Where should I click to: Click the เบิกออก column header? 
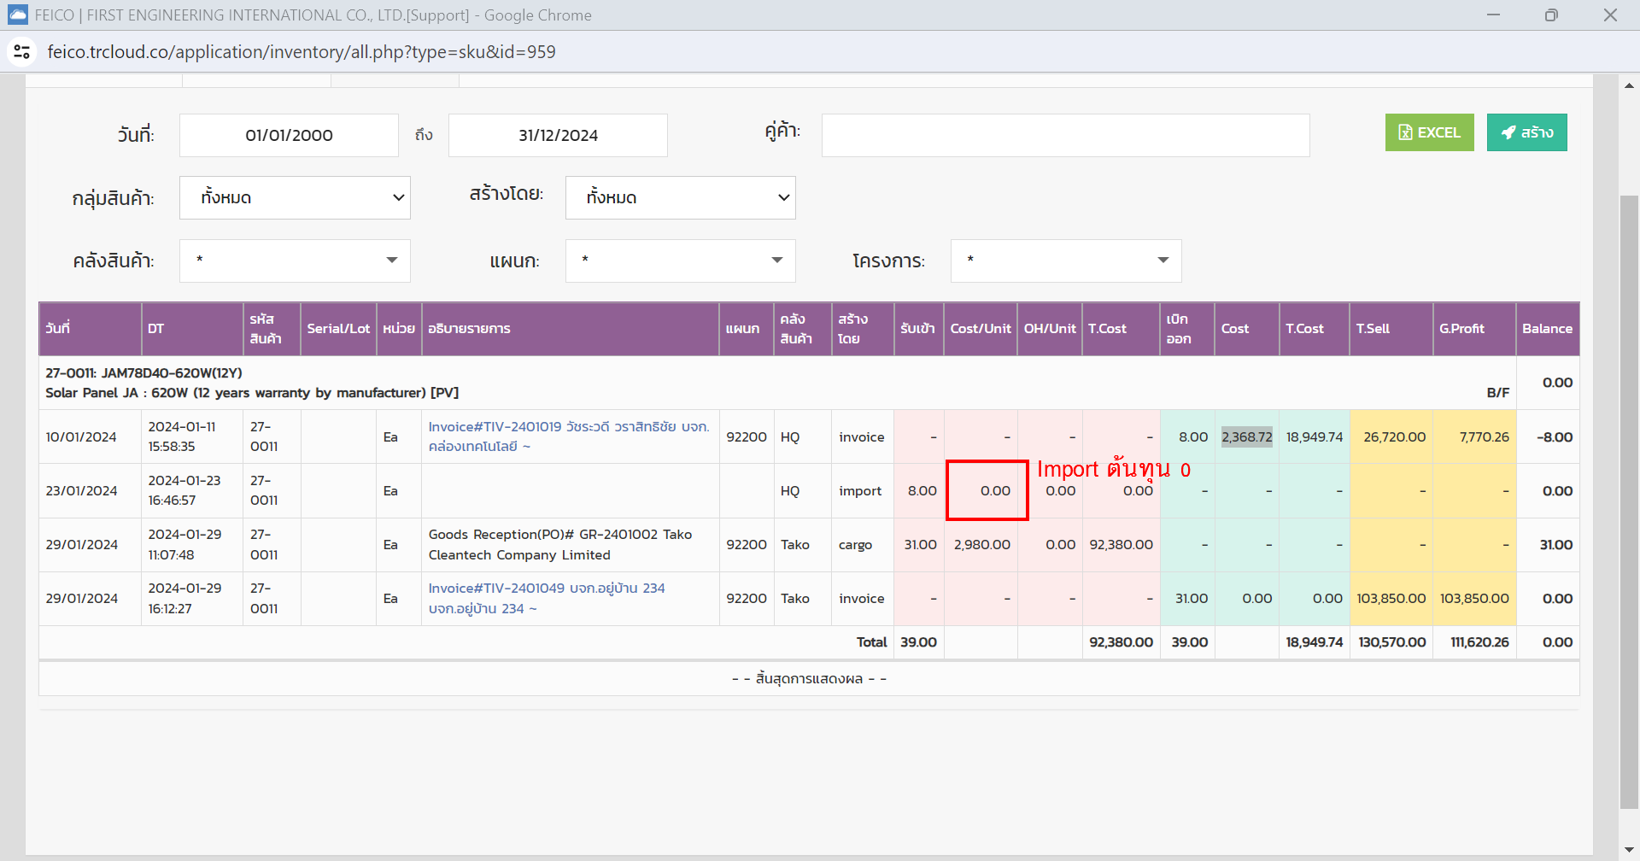click(x=1186, y=329)
